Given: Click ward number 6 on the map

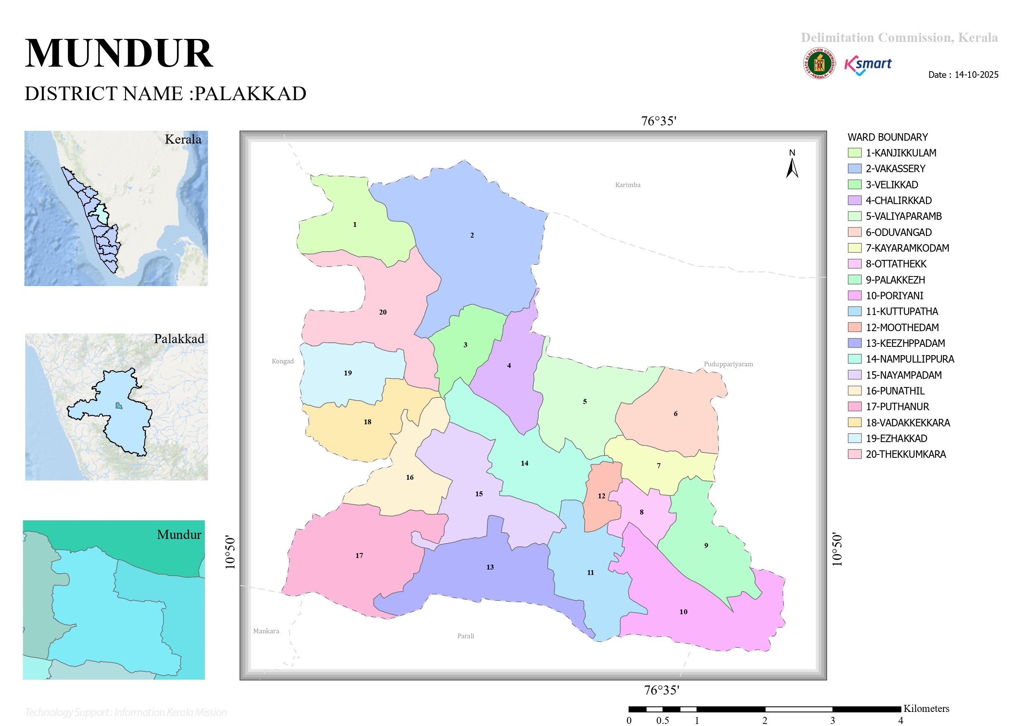Looking at the screenshot, I should 676,414.
